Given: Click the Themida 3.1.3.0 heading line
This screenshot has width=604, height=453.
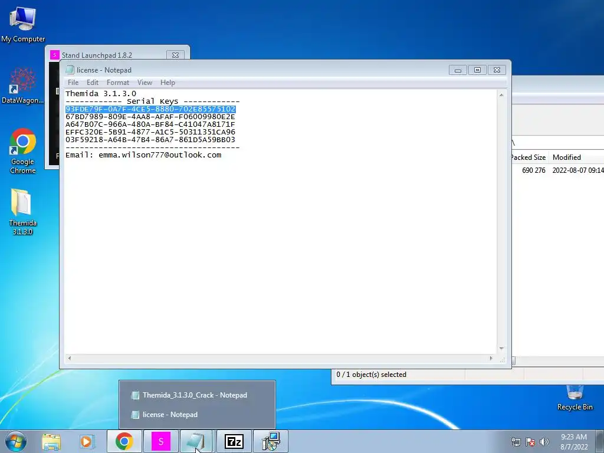Looking at the screenshot, I should pyautogui.click(x=101, y=94).
